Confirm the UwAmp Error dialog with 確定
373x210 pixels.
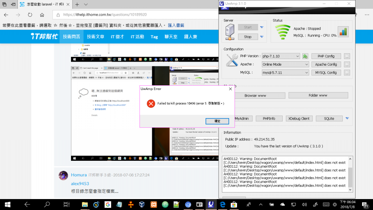[217, 121]
